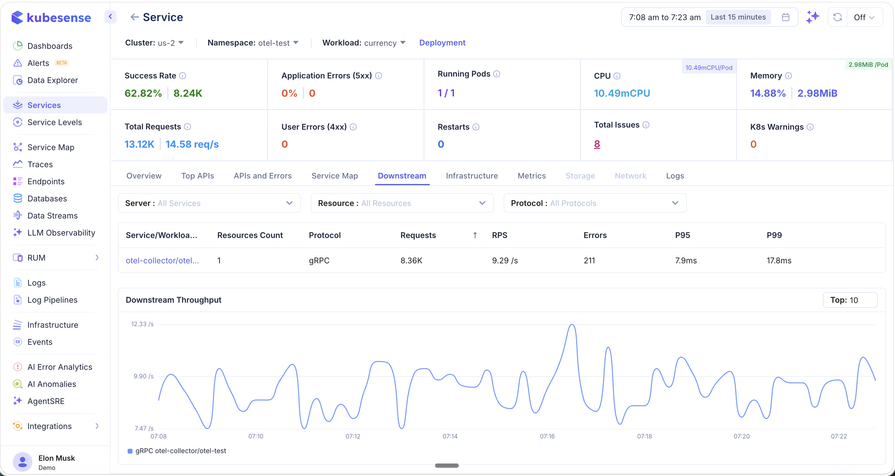Click the horizontal scrollbar handle at bottom
This screenshot has height=476, width=895.
(447, 466)
